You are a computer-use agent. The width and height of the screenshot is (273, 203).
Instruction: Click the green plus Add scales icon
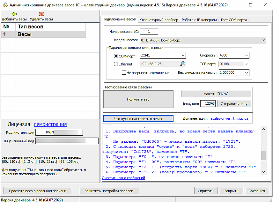point(14,14)
